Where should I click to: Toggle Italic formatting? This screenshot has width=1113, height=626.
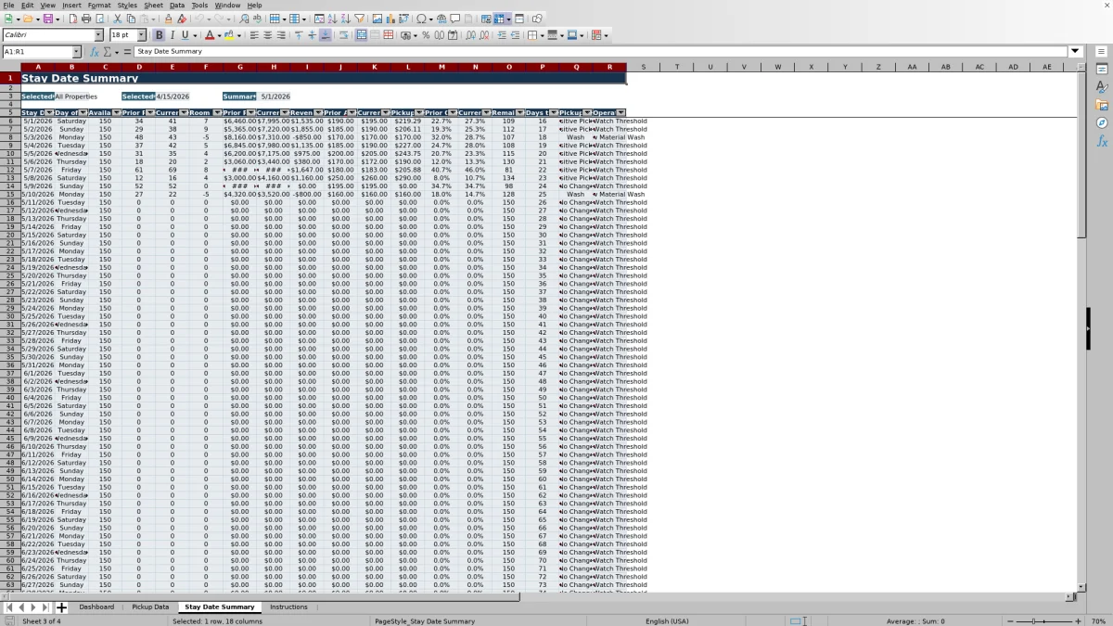click(x=172, y=35)
